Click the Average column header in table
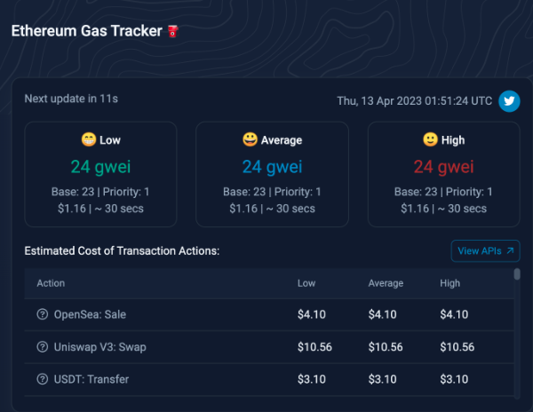The image size is (533, 412). tap(386, 283)
